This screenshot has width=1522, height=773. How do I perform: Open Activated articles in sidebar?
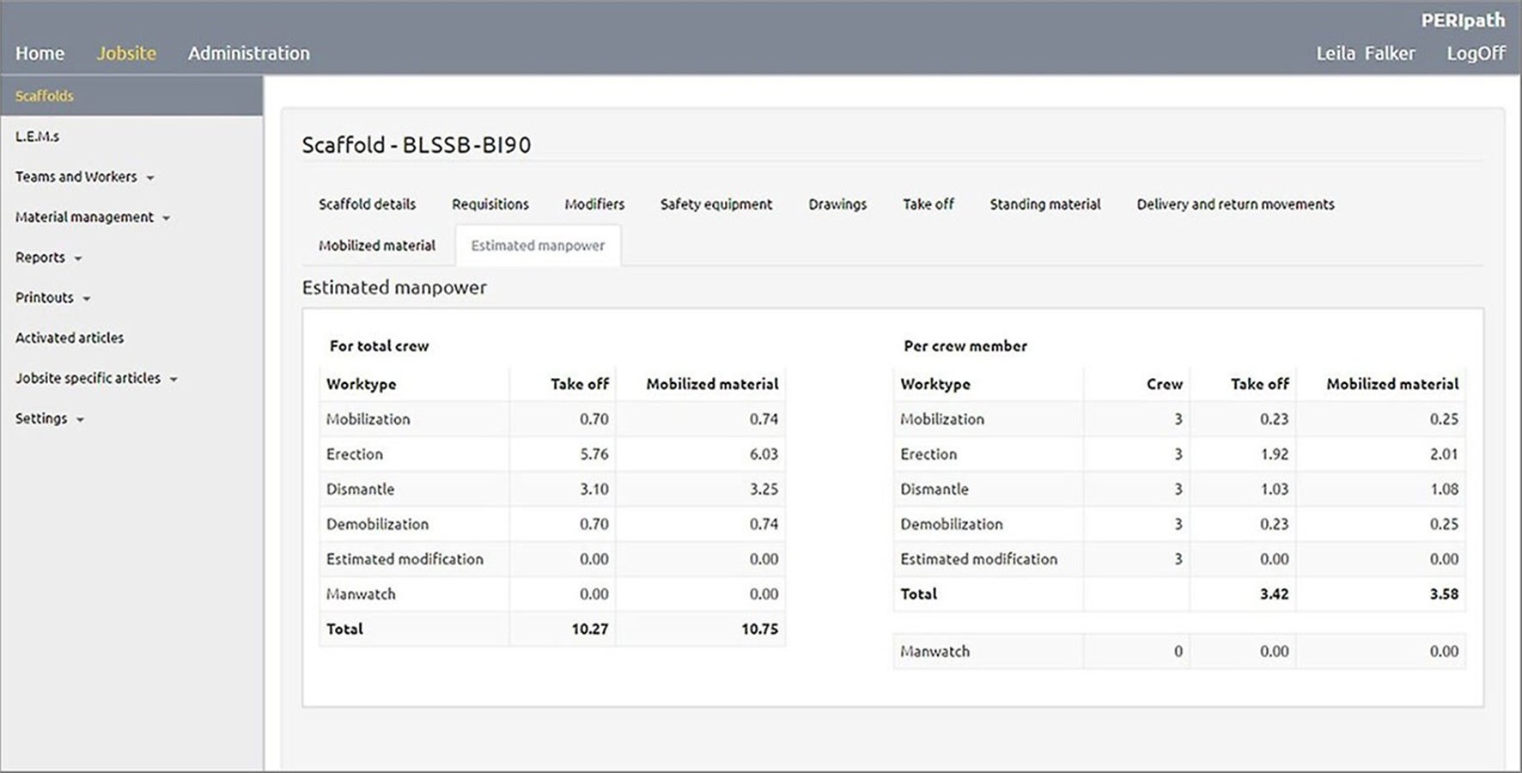click(70, 338)
